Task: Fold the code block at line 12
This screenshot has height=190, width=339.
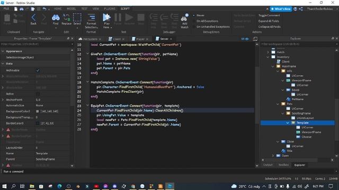Action: pyautogui.click(x=87, y=53)
